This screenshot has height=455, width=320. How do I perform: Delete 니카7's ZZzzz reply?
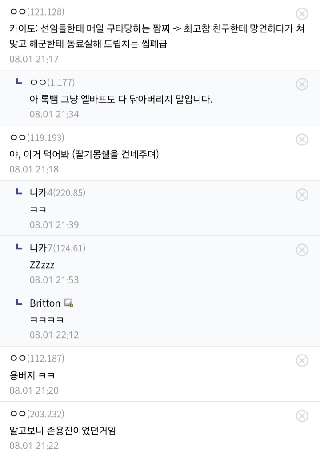(302, 250)
